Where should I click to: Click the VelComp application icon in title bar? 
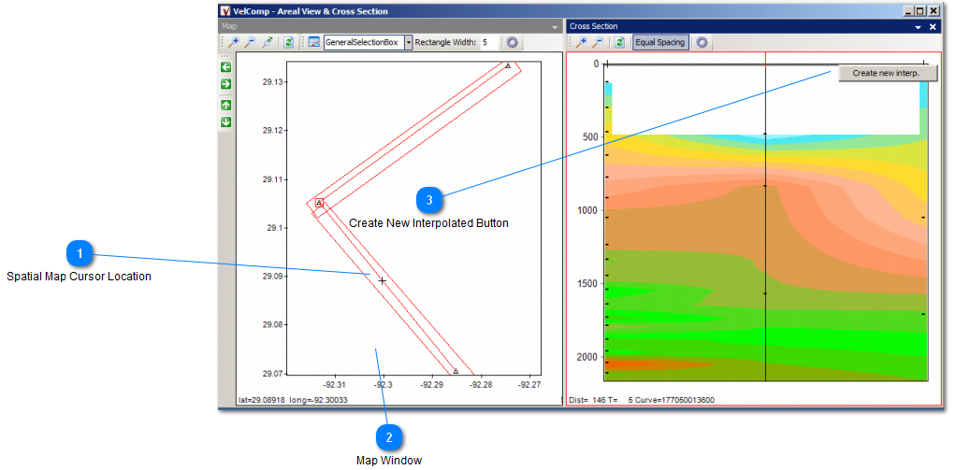pyautogui.click(x=225, y=11)
